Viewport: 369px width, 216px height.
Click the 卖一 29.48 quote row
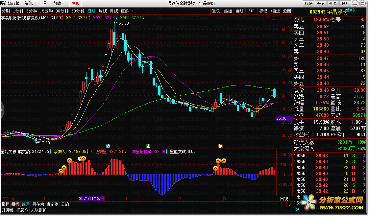click(x=330, y=51)
